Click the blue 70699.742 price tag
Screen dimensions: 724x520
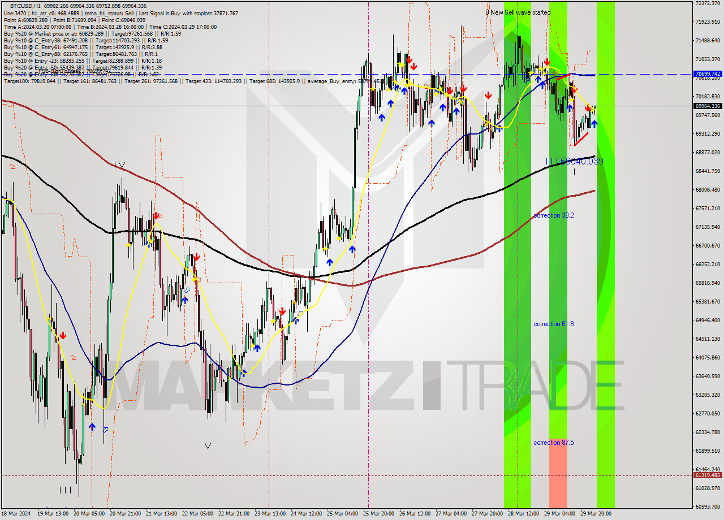(x=708, y=74)
